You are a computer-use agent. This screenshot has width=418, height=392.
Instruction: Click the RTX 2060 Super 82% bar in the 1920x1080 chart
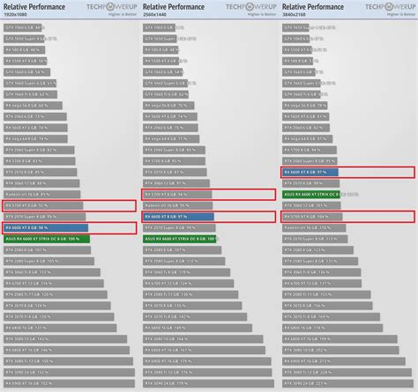click(39, 150)
